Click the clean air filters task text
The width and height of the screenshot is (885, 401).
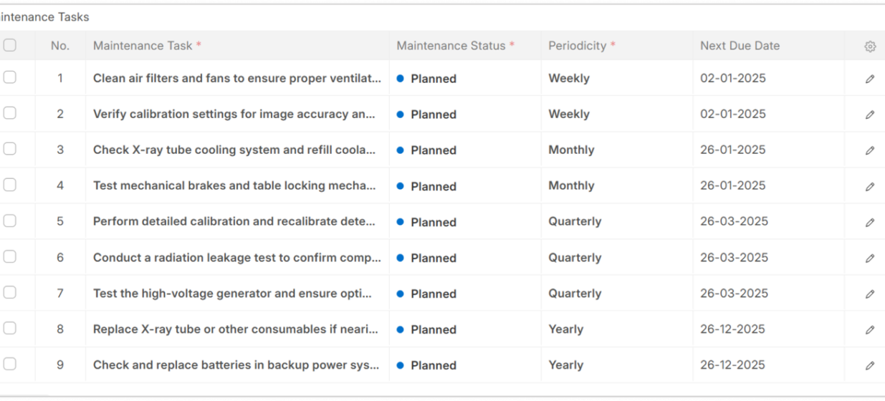(236, 79)
